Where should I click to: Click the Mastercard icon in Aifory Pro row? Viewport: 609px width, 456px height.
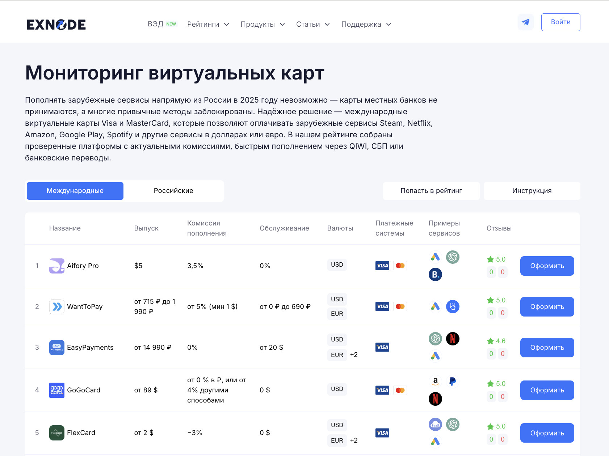(400, 266)
